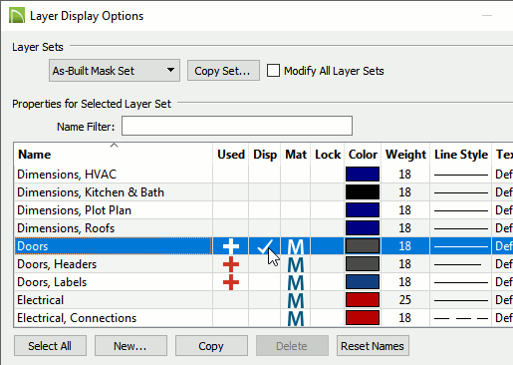Click the Copy button below layer list
513x365 pixels.
coord(211,346)
